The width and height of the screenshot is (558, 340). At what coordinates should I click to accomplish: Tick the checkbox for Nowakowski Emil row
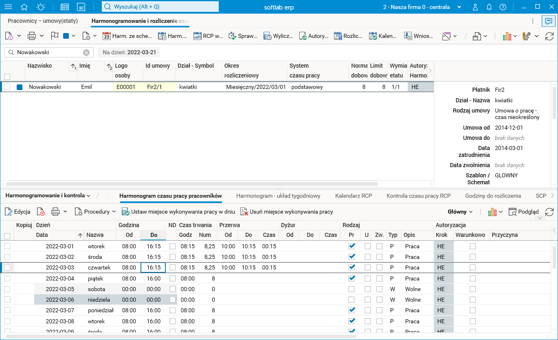7,87
